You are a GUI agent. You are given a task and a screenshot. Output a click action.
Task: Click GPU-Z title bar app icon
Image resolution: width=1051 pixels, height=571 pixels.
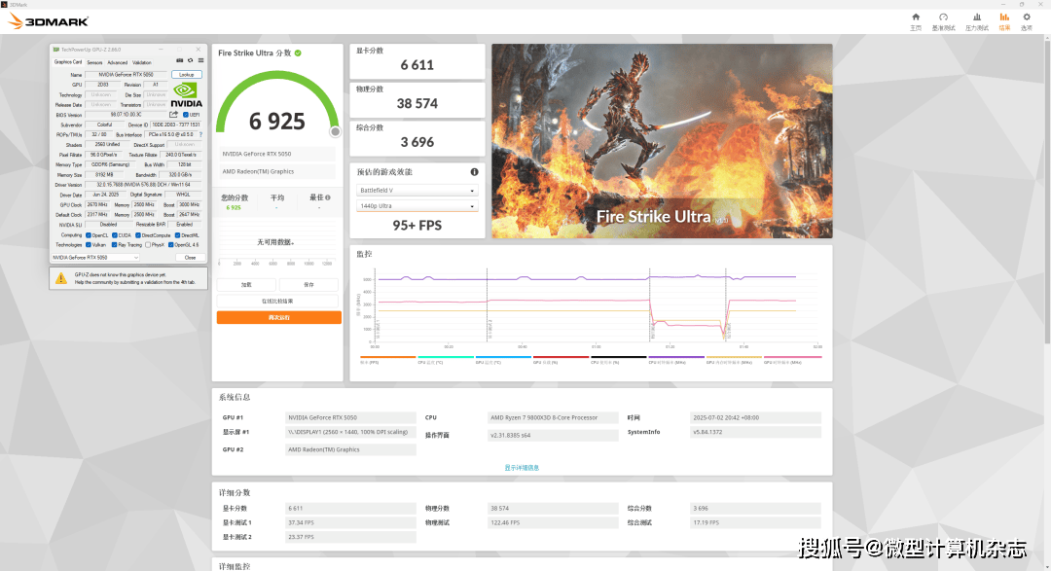point(56,50)
